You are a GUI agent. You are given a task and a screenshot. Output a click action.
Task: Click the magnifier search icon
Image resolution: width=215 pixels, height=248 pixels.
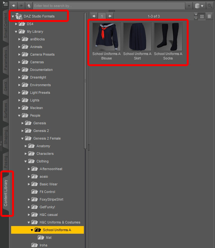click(x=210, y=6)
